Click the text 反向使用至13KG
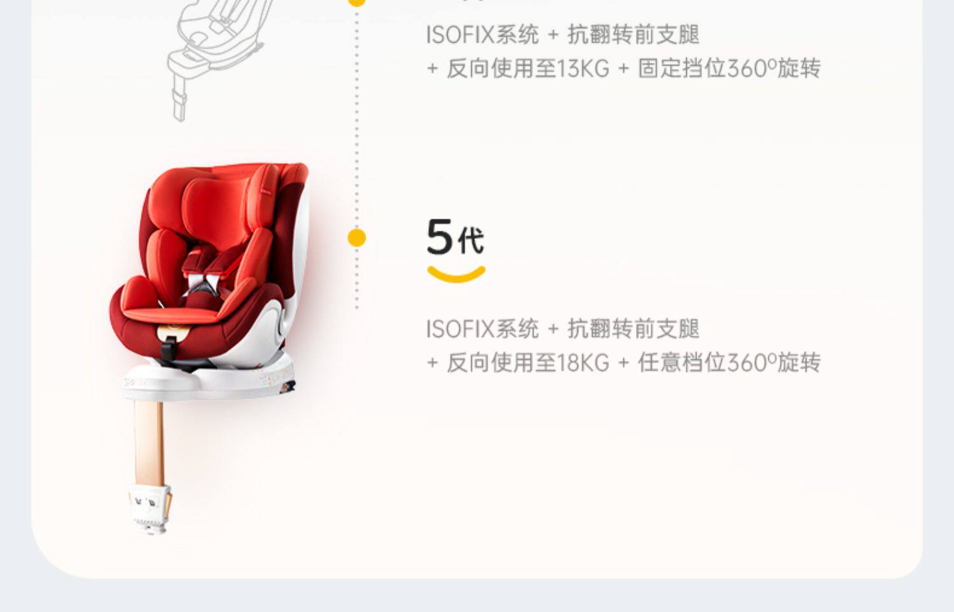Viewport: 954px width, 612px height. point(527,68)
